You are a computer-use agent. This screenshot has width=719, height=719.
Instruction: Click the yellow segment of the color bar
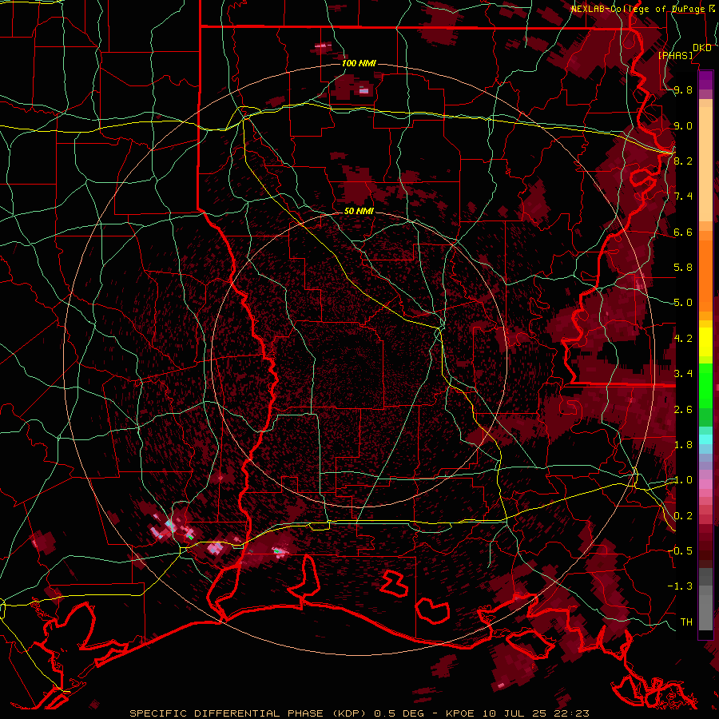click(705, 342)
